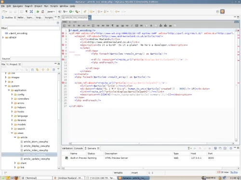Expand the client folder in Project tree
This screenshot has width=241, height=180.
[x=15, y=163]
